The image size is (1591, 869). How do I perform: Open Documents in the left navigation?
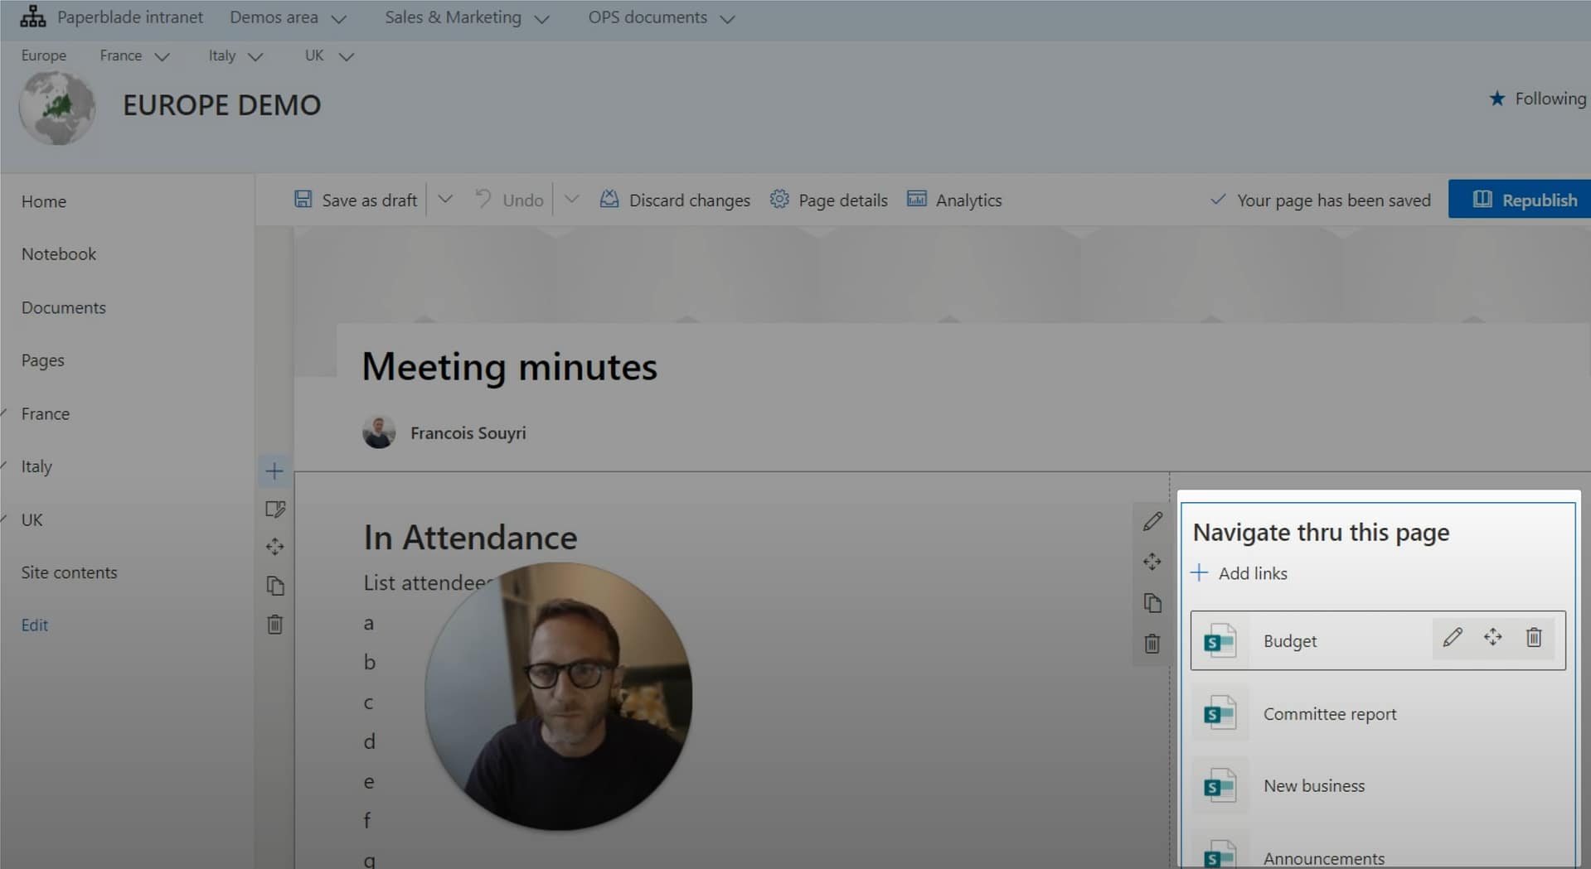point(64,308)
